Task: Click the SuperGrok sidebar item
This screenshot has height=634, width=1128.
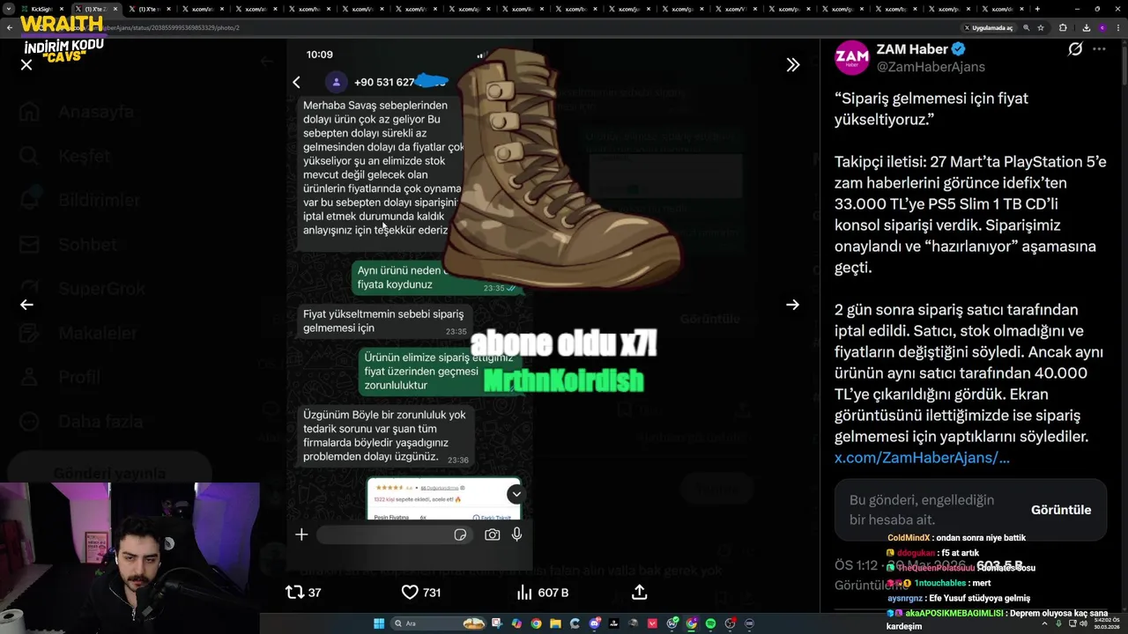Action: (83, 288)
